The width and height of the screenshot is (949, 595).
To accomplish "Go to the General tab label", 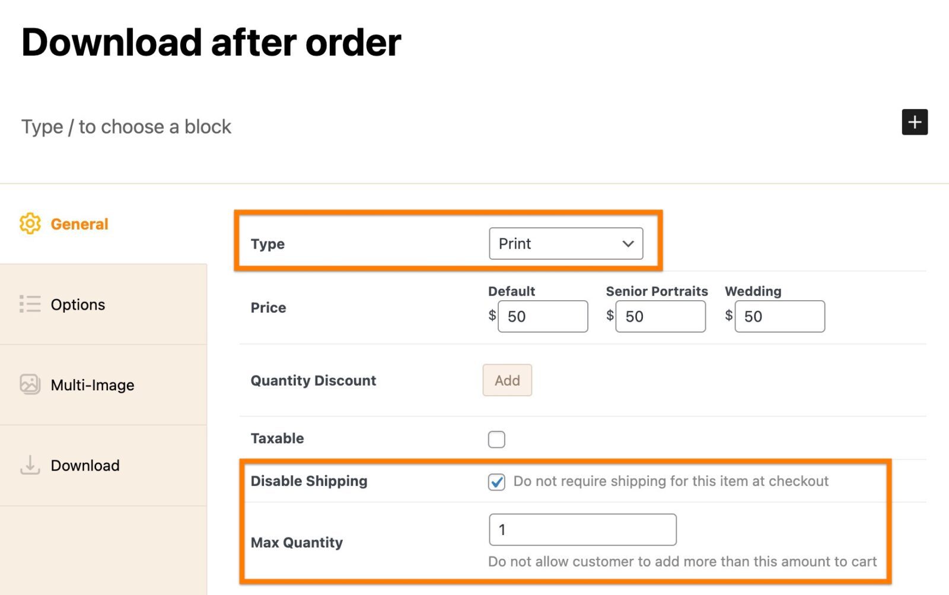I will [x=79, y=224].
